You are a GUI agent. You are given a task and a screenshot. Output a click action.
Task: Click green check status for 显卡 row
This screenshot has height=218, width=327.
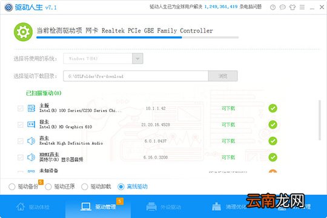(272, 125)
